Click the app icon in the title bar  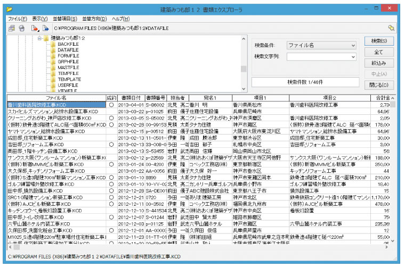pyautogui.click(x=10, y=9)
